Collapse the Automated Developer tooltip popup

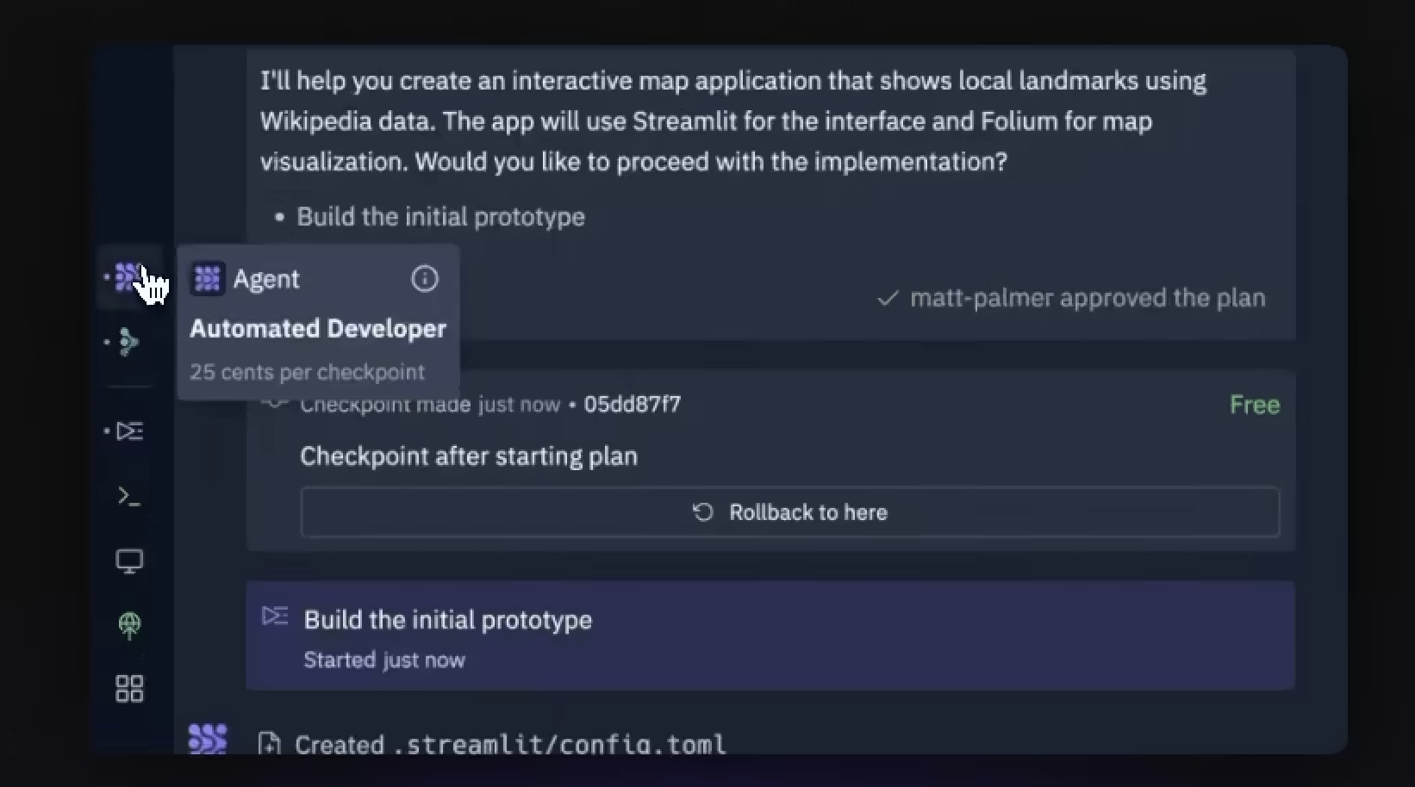(x=318, y=327)
